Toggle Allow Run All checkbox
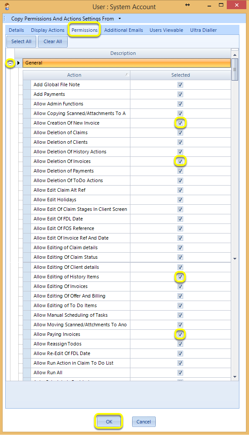The height and width of the screenshot is (440, 249). coord(181,372)
